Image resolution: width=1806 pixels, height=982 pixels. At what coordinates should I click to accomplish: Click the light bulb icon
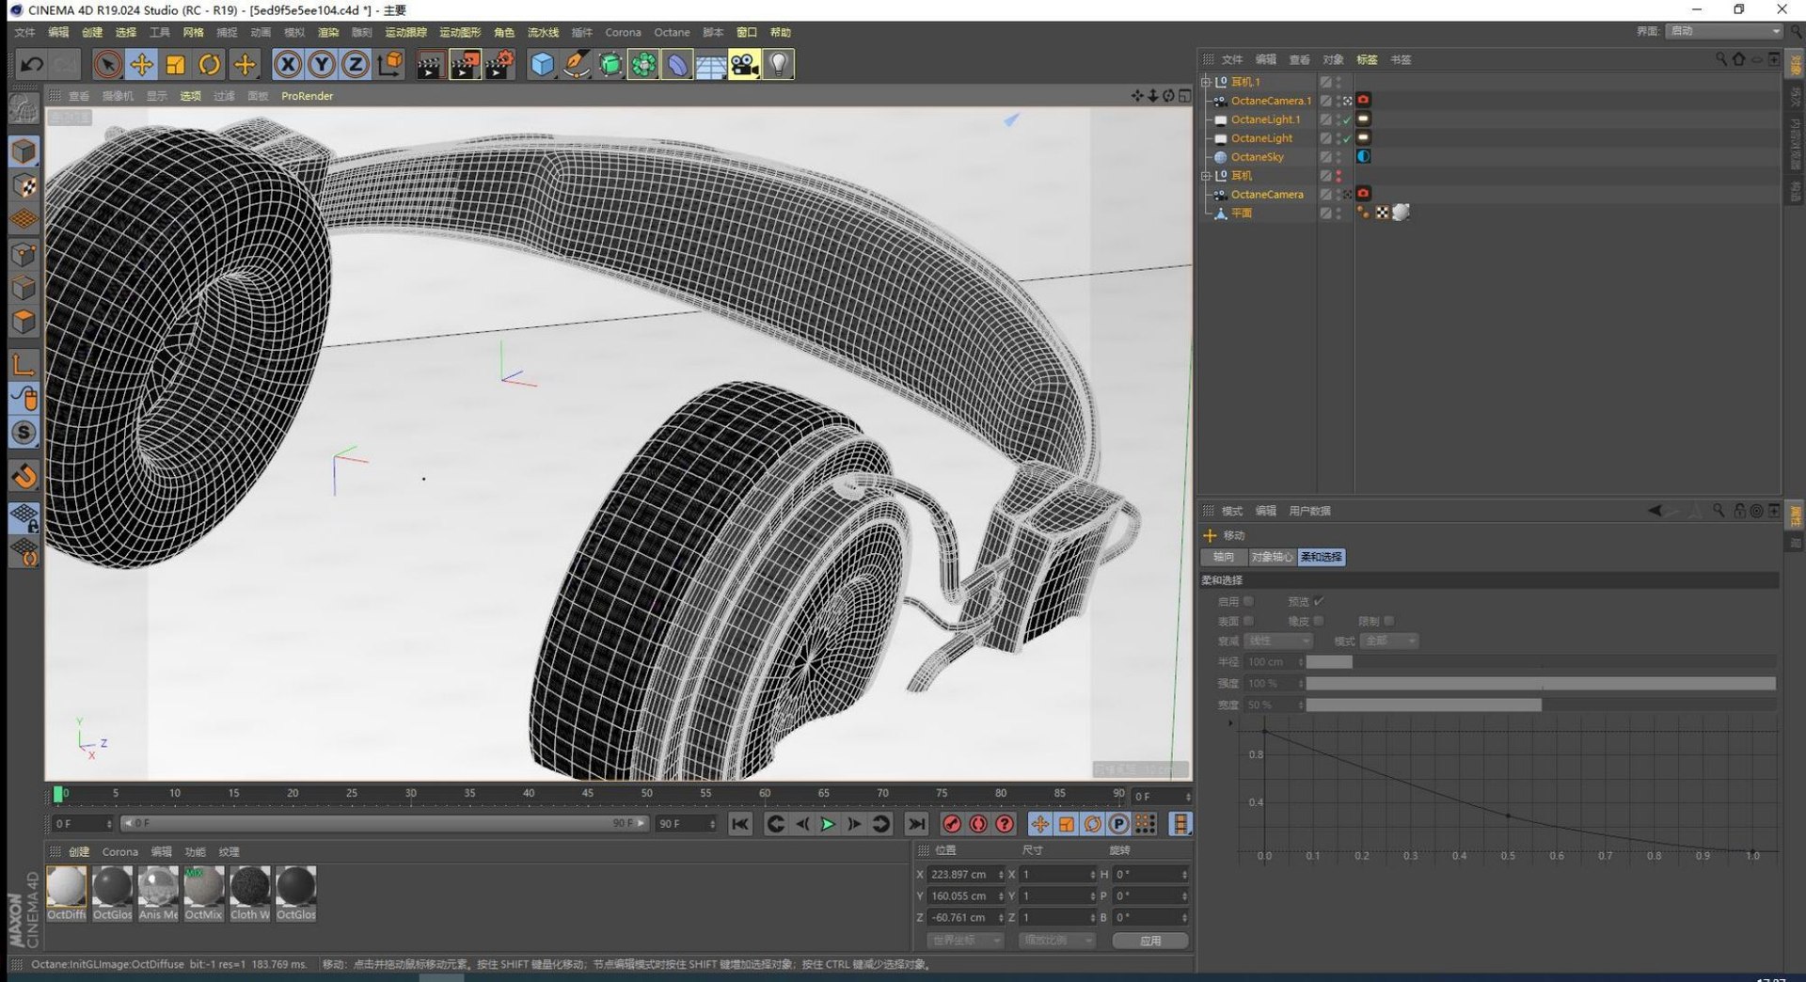(778, 65)
